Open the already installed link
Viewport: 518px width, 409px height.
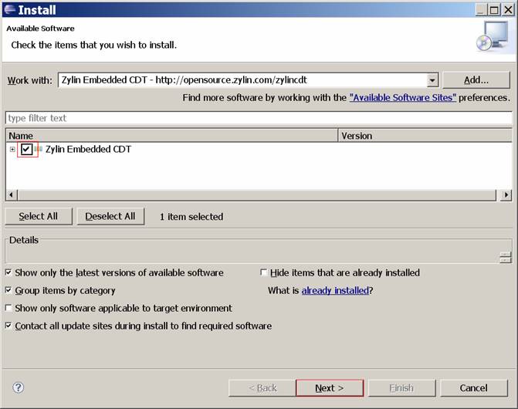click(x=335, y=290)
